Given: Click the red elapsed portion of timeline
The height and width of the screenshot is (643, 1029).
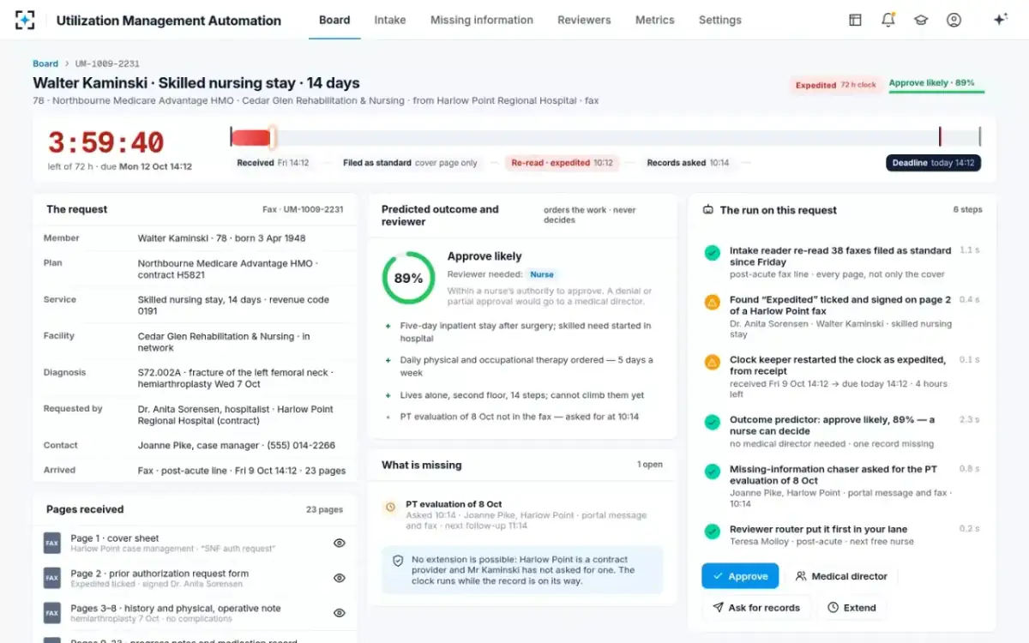Looking at the screenshot, I should pyautogui.click(x=251, y=137).
